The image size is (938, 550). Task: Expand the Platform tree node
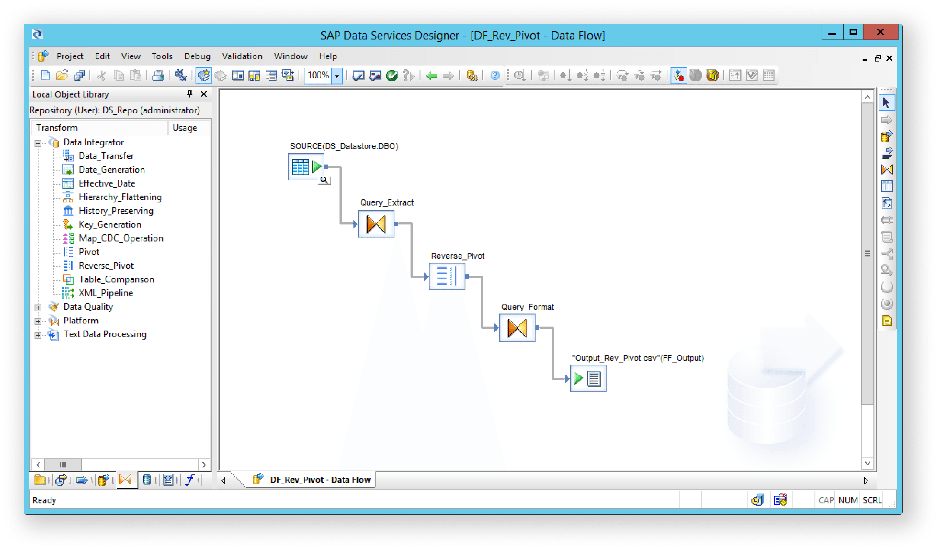(38, 321)
